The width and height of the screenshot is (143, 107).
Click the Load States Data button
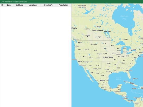click(7, 2)
